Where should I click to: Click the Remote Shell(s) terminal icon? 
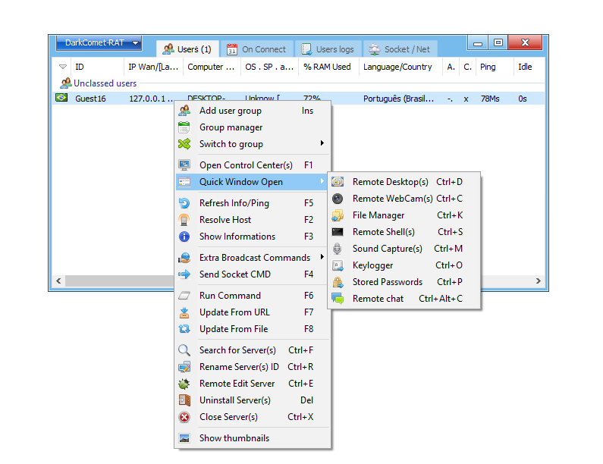338,232
